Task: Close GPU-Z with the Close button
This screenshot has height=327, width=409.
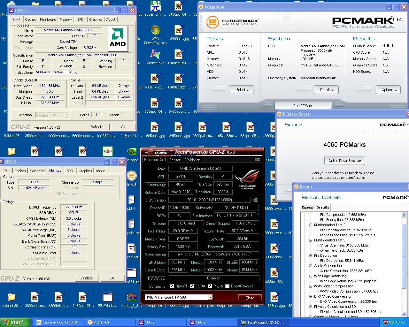Action: pyautogui.click(x=250, y=298)
